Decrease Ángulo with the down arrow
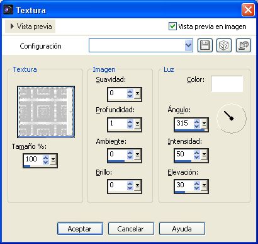This screenshot has height=244, width=258. pyautogui.click(x=197, y=126)
